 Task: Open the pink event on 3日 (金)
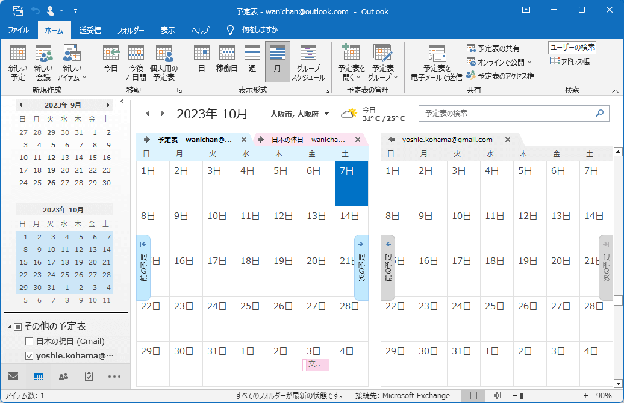click(x=316, y=365)
